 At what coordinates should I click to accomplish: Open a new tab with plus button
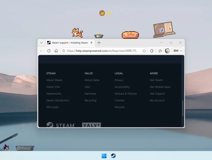click(x=99, y=43)
